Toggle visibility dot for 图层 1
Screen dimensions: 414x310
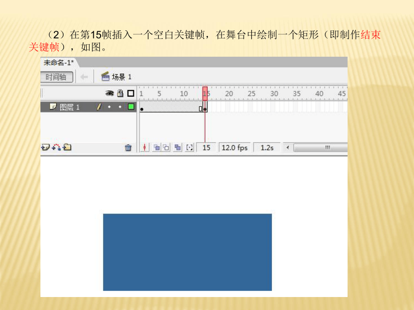pos(109,107)
